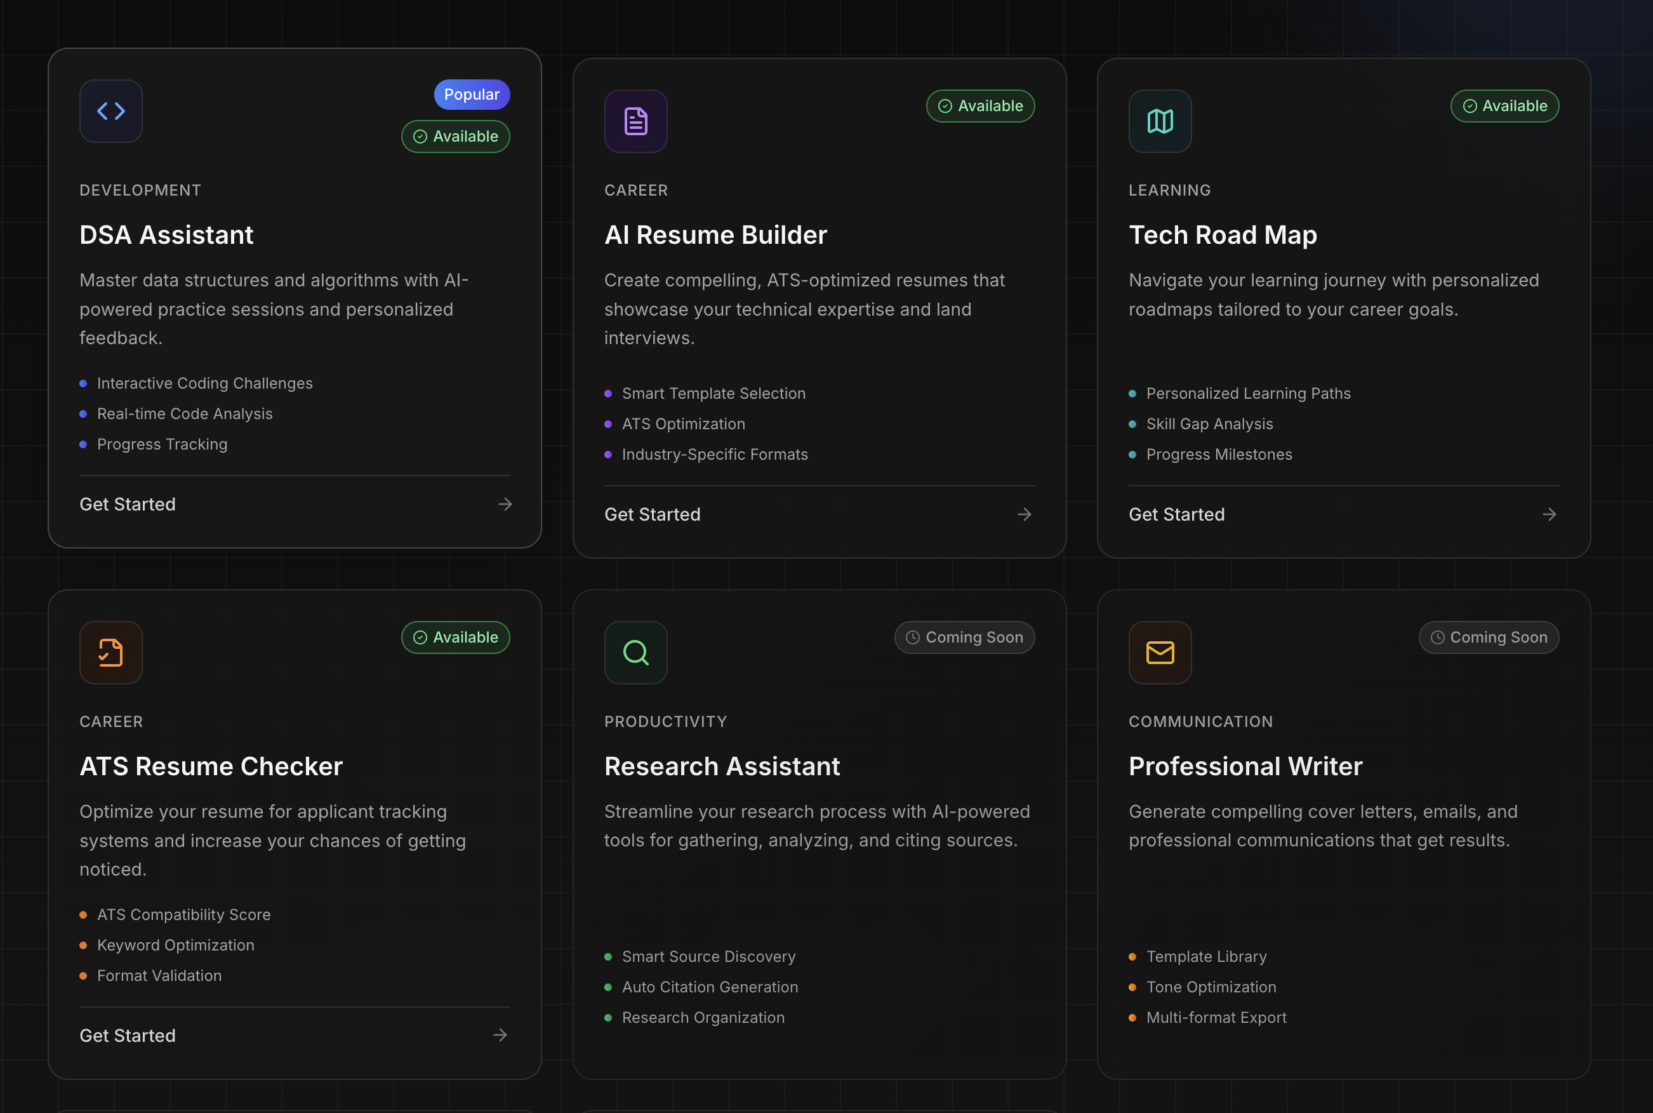Open the Research Assistant card title
Screen dimensions: 1653x1113
point(722,766)
